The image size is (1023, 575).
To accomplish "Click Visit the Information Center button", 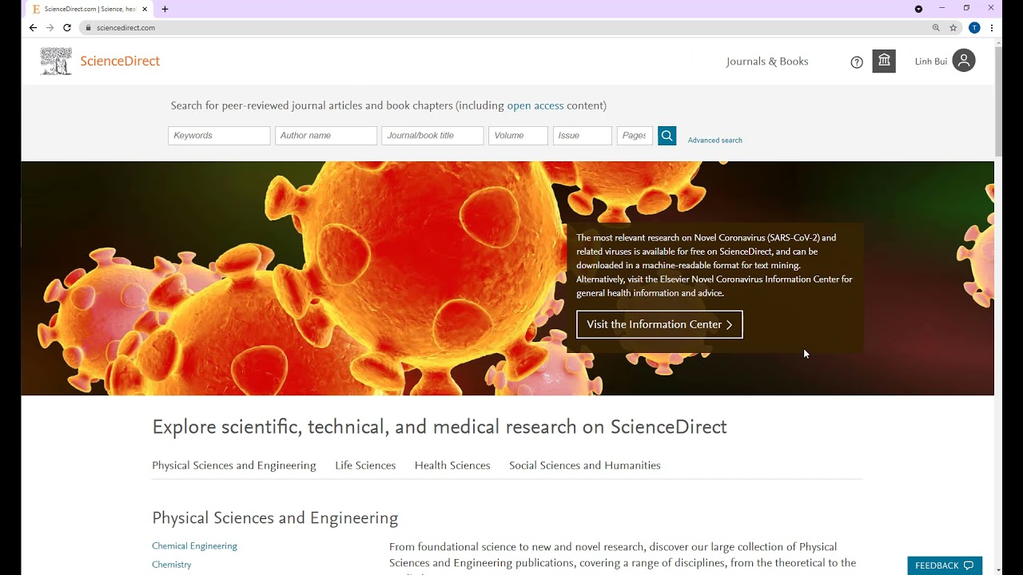I will pyautogui.click(x=659, y=324).
